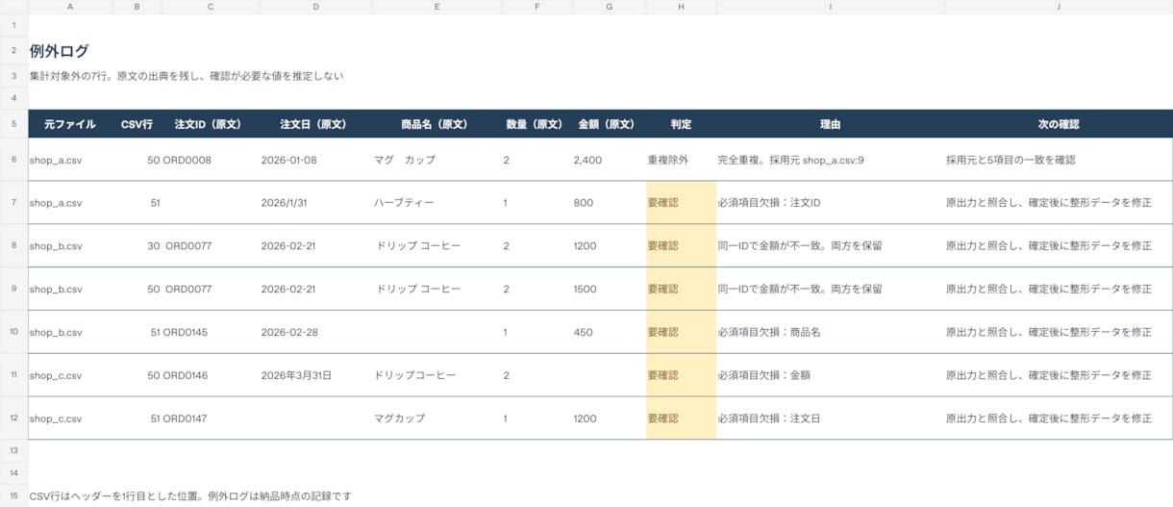Select the amount cell 800
This screenshot has height=507, width=1173.
point(609,203)
